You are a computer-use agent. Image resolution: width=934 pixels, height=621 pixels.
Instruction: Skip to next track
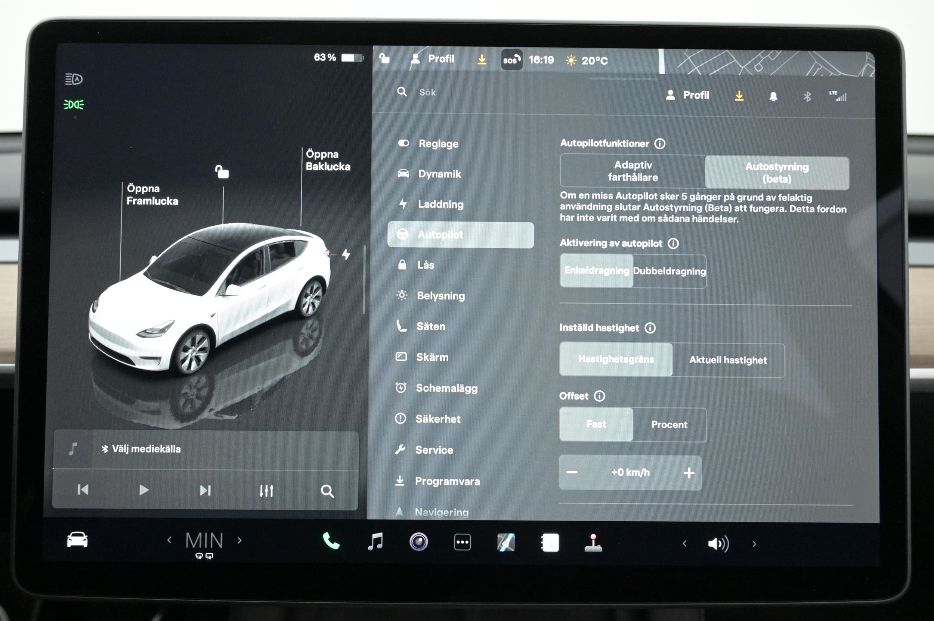click(x=205, y=491)
